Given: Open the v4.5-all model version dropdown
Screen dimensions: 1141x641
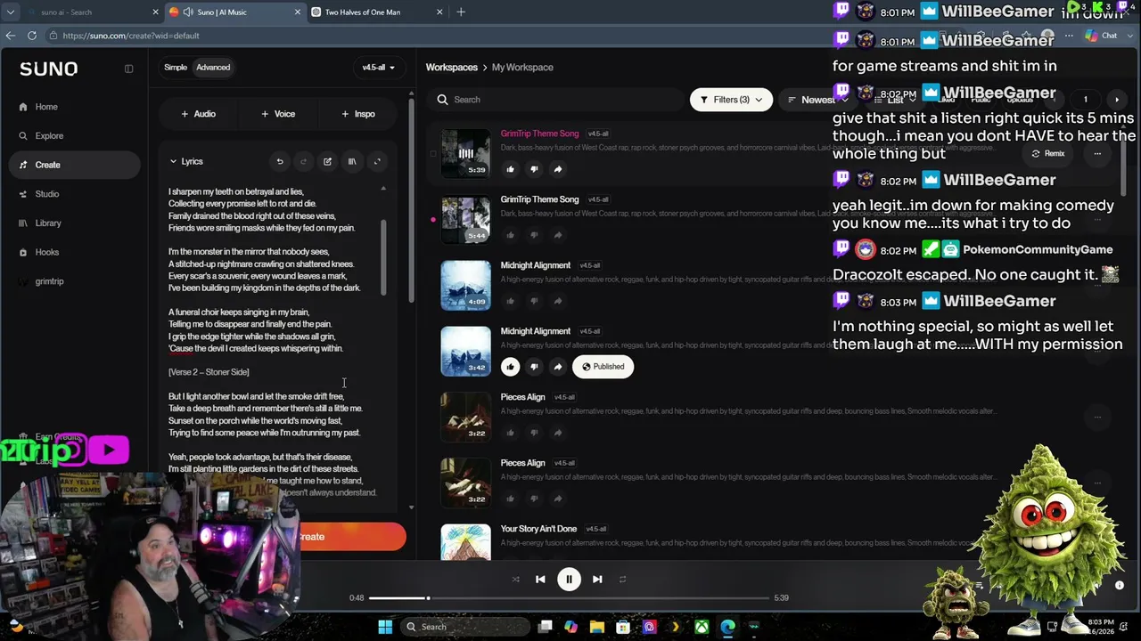Looking at the screenshot, I should click(379, 68).
